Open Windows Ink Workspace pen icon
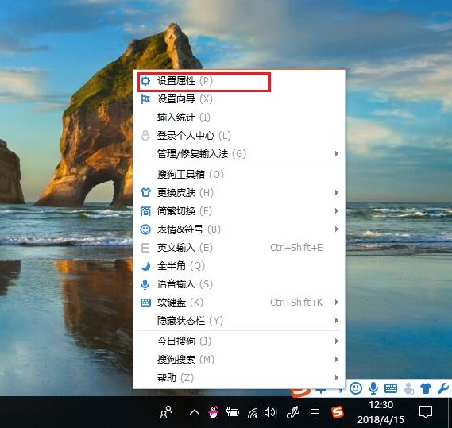Viewport: 452px width, 428px height. (293, 412)
